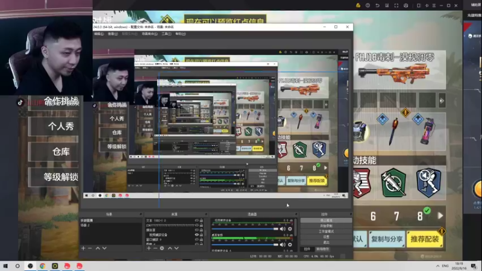Remove the selected source with the minus icon
Viewport: 482px width, 271px height.
pos(155,248)
